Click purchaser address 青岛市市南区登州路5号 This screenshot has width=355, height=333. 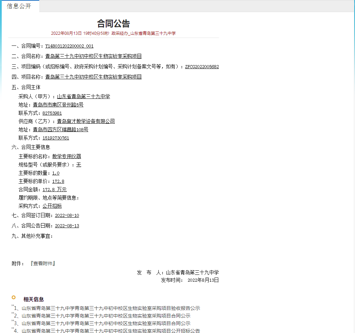tap(58, 105)
